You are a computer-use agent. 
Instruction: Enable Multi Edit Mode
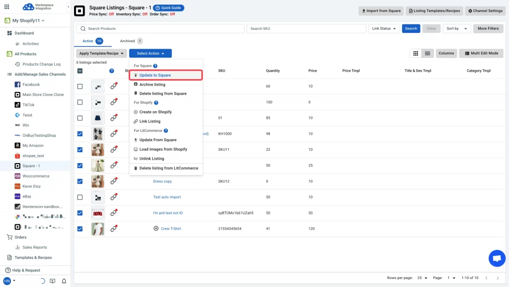[x=481, y=53]
